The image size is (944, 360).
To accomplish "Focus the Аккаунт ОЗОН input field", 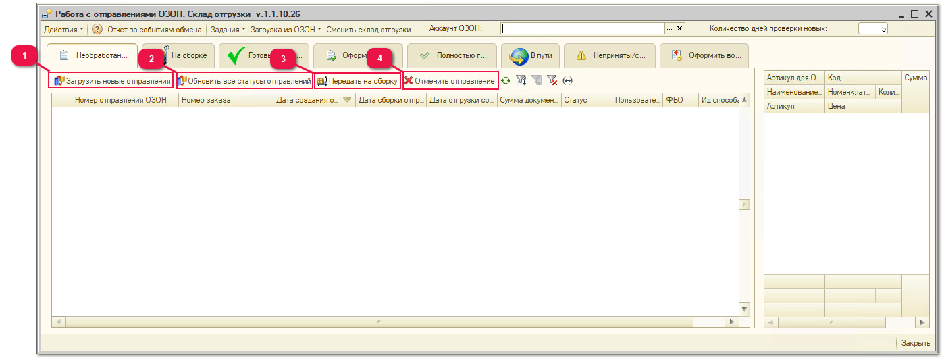I will point(583,28).
